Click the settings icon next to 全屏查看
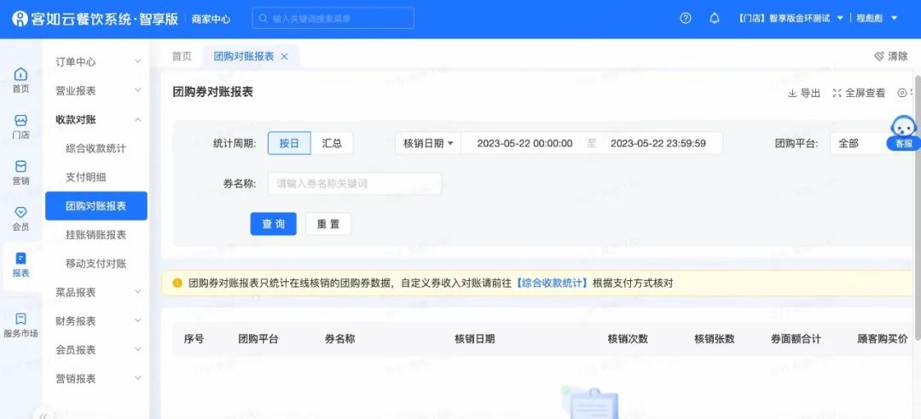Image resolution: width=921 pixels, height=419 pixels. (902, 93)
